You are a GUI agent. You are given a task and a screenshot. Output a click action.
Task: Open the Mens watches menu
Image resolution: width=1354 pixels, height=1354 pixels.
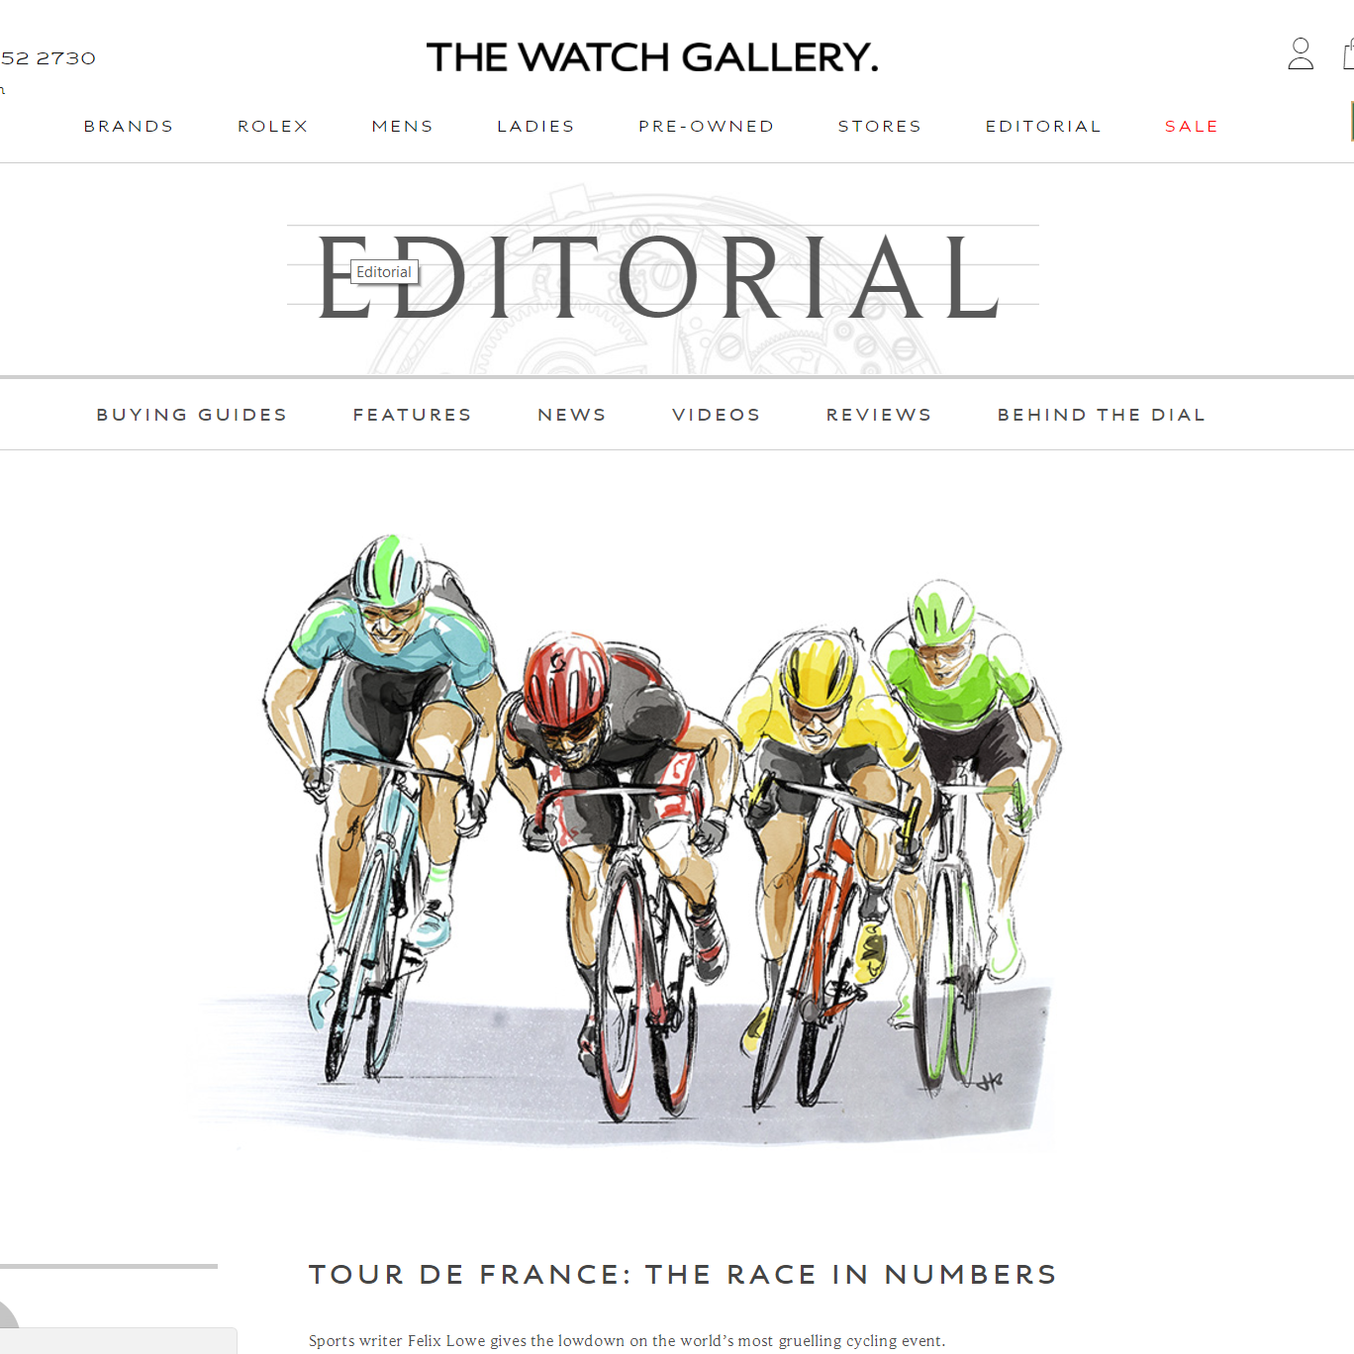tap(403, 127)
